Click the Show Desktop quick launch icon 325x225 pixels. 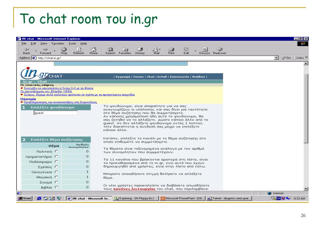[52, 198]
